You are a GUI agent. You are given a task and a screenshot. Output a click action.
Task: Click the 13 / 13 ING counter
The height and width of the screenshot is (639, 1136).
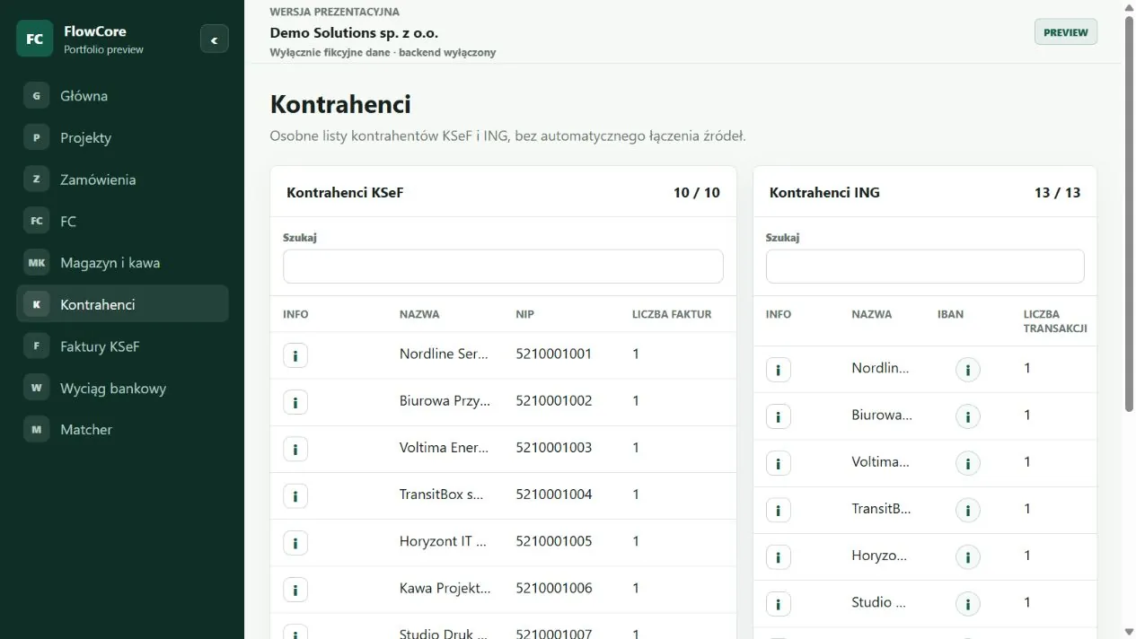[1058, 192]
